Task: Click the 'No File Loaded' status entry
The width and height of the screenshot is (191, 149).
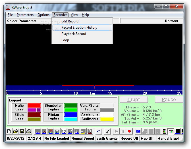Action: click(x=57, y=138)
